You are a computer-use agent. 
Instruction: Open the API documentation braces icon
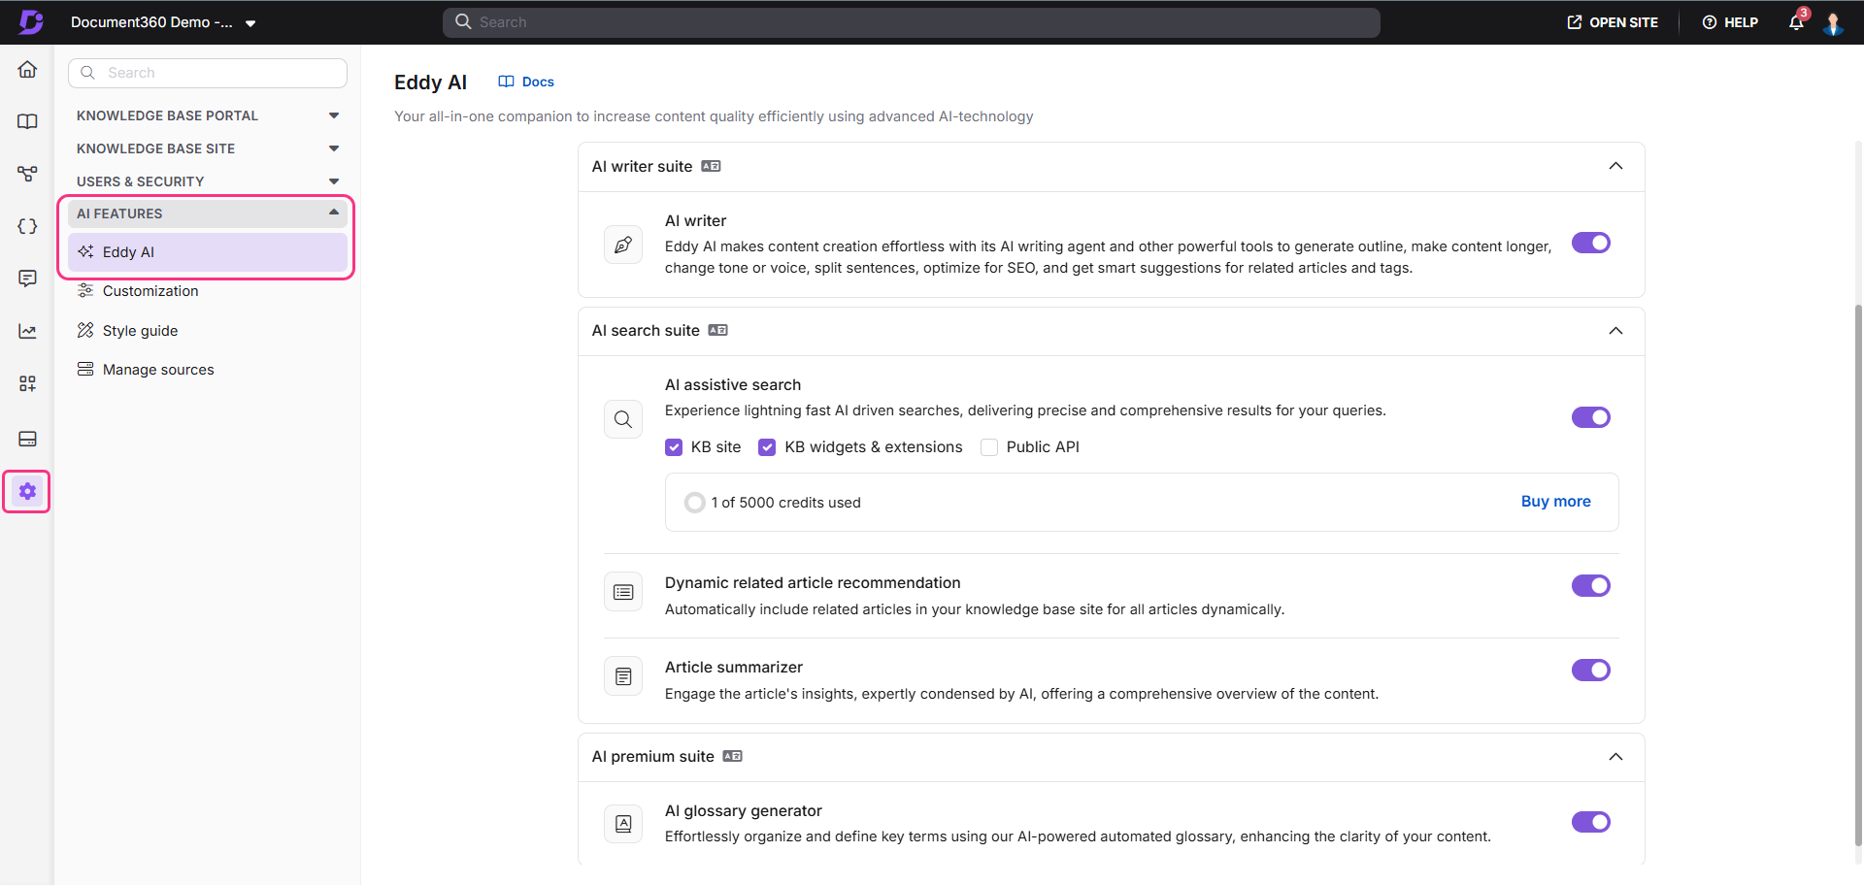27,226
